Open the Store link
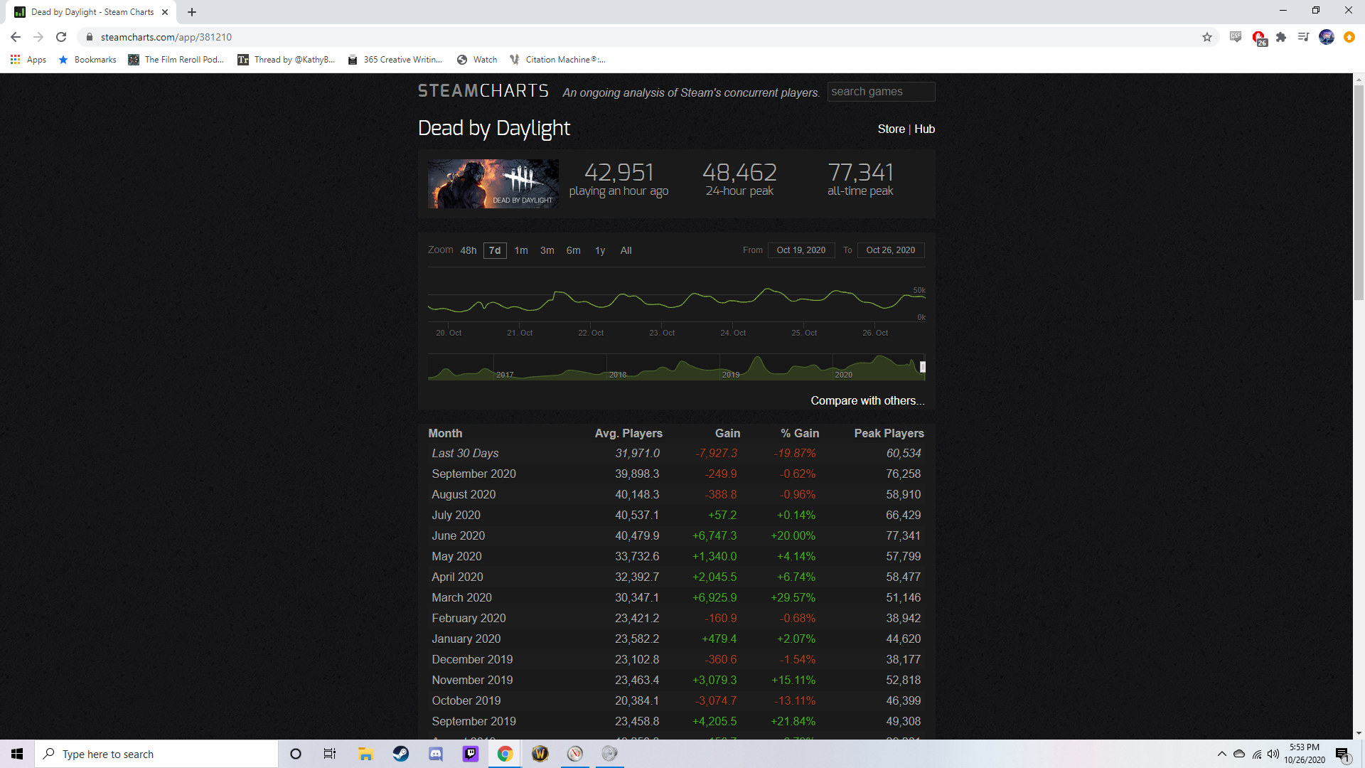 coord(891,129)
